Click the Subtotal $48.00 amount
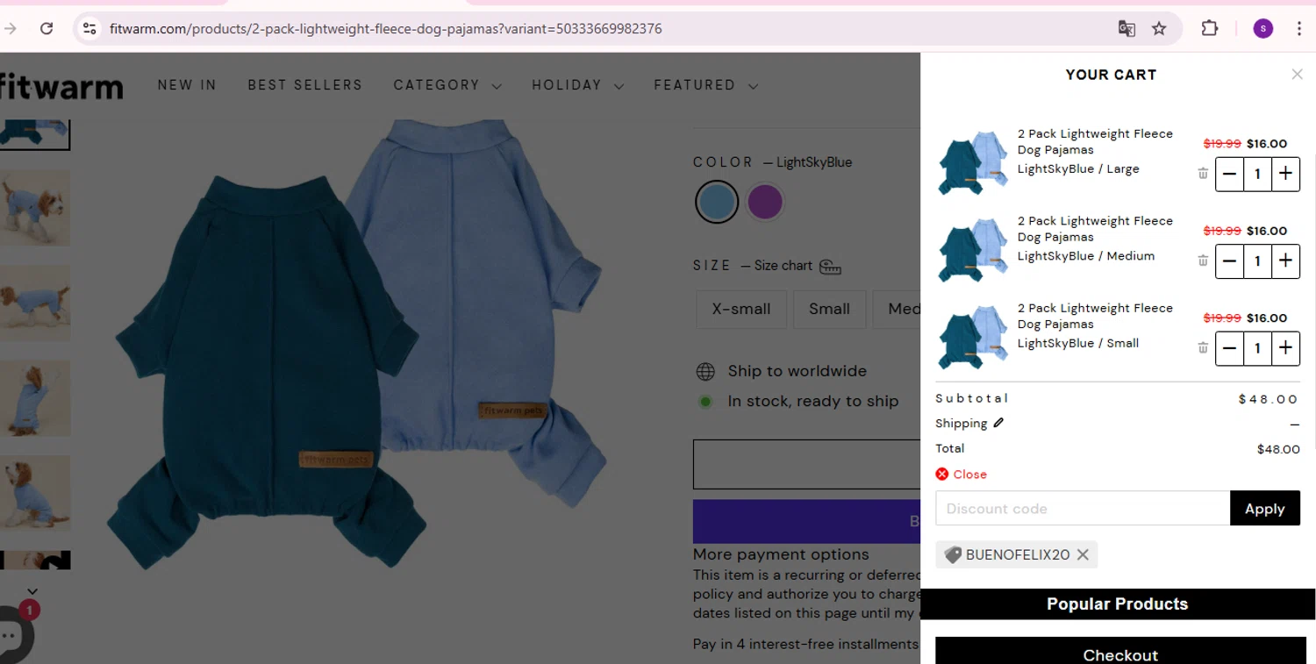This screenshot has width=1316, height=664. (x=1268, y=399)
